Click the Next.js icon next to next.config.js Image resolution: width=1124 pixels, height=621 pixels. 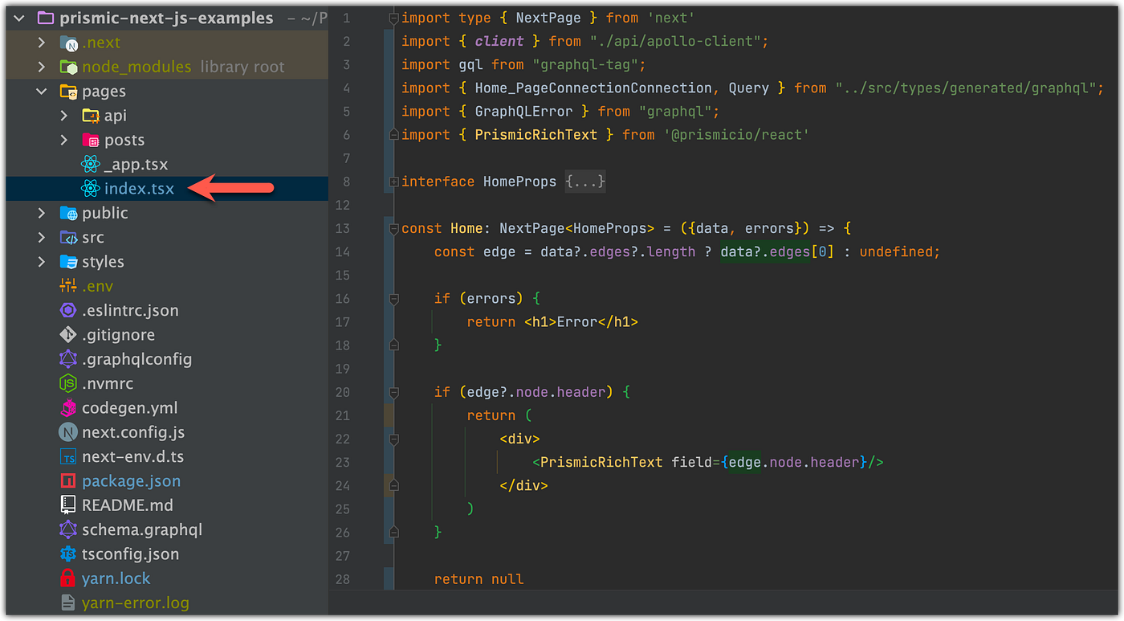pos(67,432)
